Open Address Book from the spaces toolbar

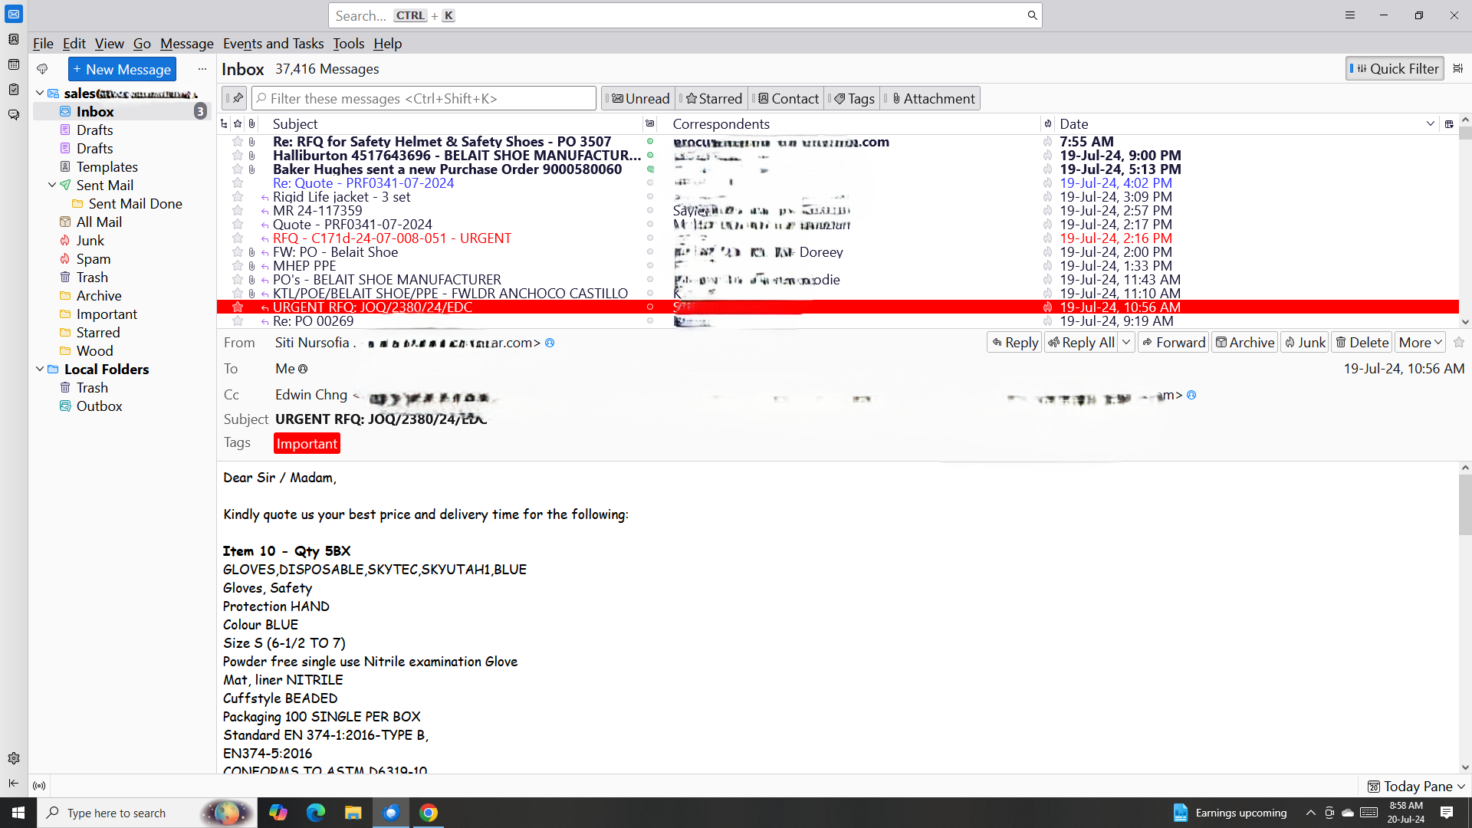tap(14, 39)
